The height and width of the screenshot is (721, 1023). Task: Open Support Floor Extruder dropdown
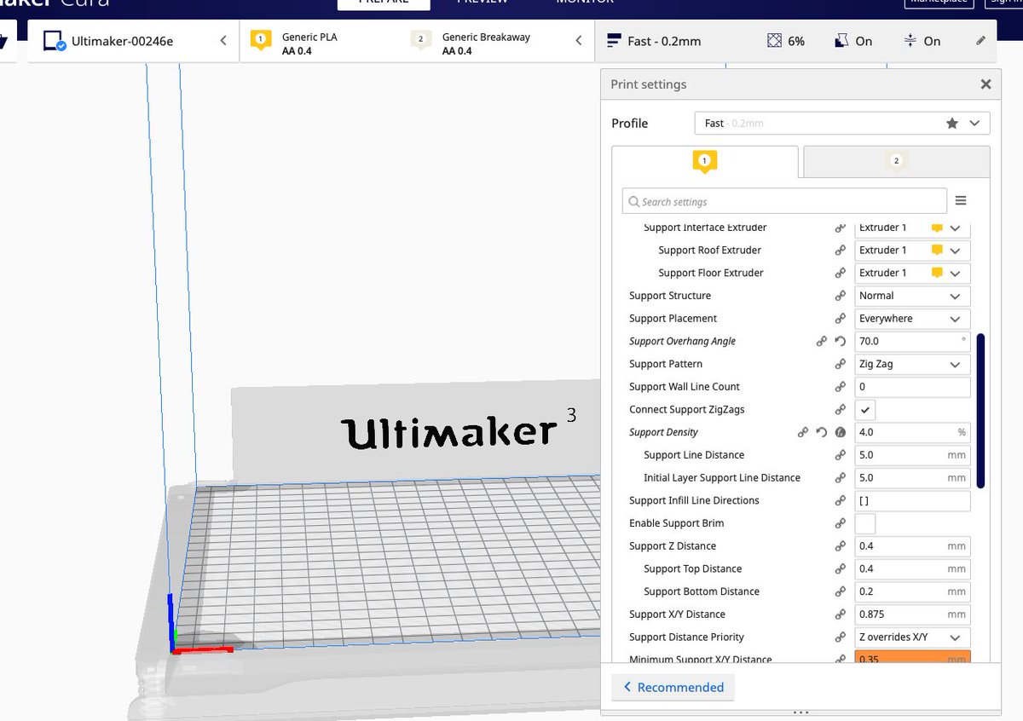(x=912, y=273)
